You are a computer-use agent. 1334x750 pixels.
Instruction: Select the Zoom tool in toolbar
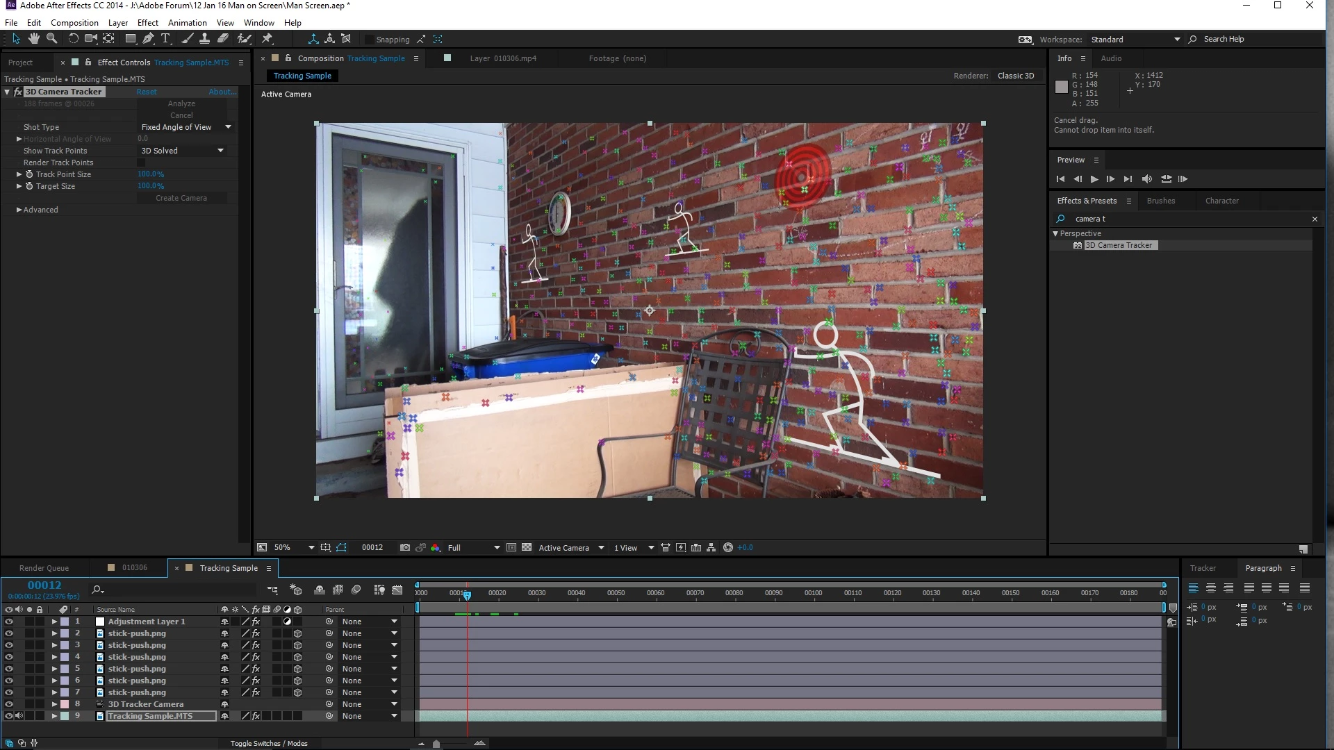pos(51,39)
